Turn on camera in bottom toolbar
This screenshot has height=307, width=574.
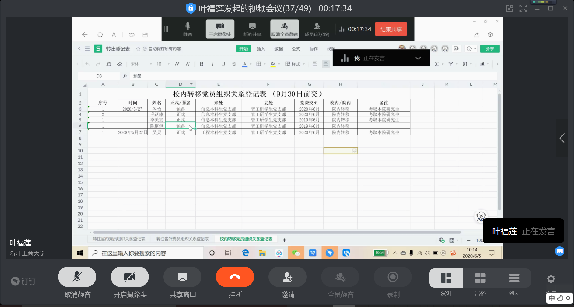click(x=129, y=277)
